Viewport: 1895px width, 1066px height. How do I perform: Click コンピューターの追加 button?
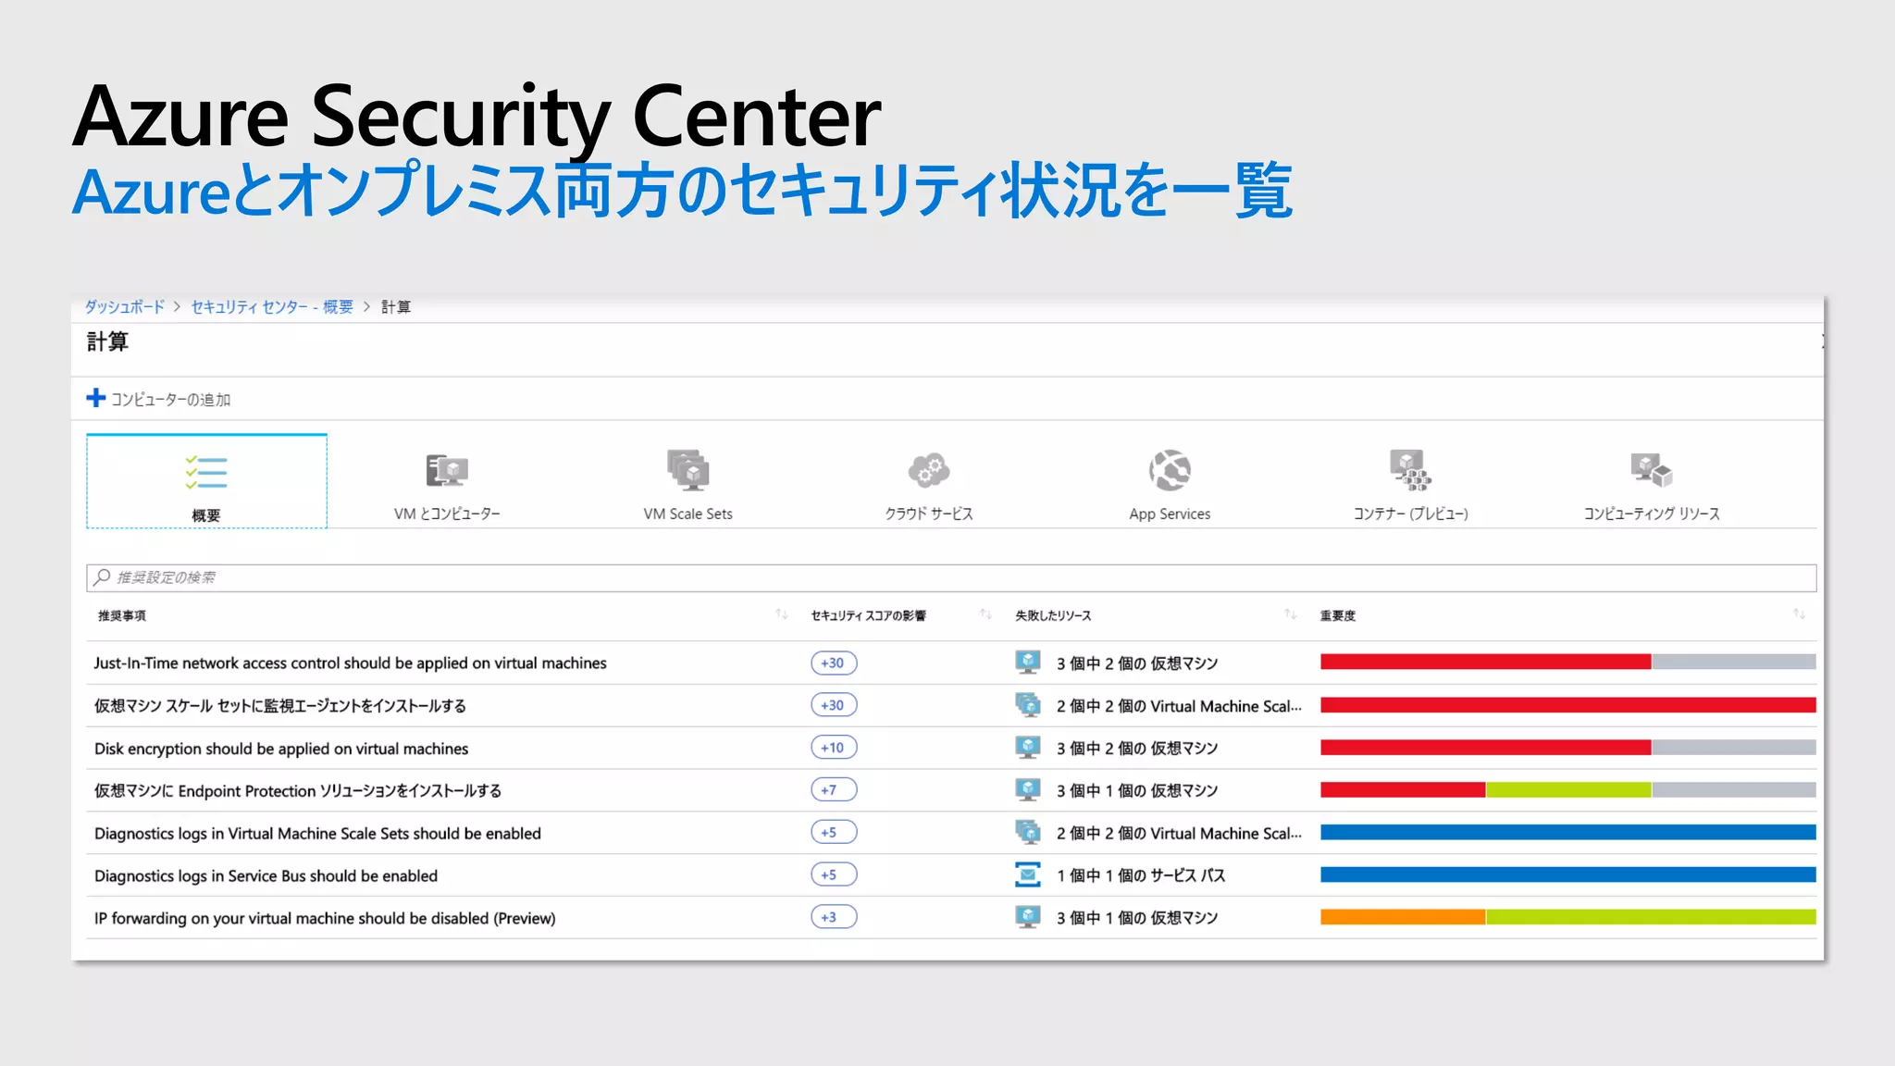tap(158, 399)
